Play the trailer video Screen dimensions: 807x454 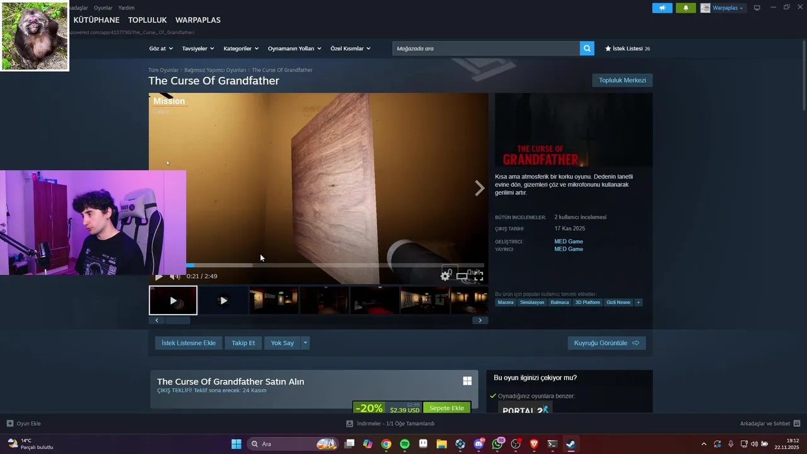coord(159,276)
